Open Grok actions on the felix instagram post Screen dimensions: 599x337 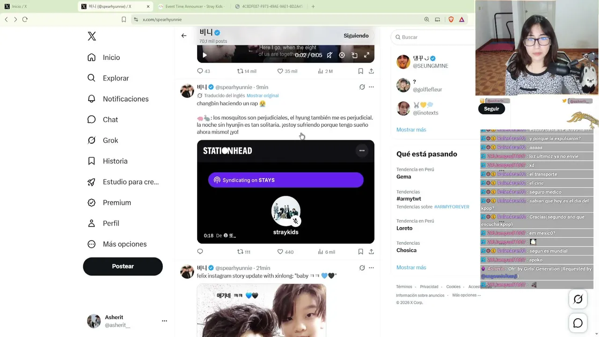(x=362, y=268)
